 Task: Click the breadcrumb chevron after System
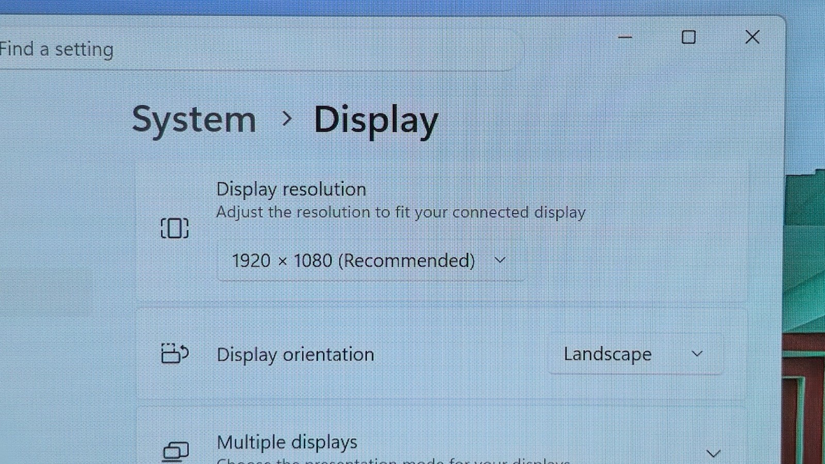[287, 119]
